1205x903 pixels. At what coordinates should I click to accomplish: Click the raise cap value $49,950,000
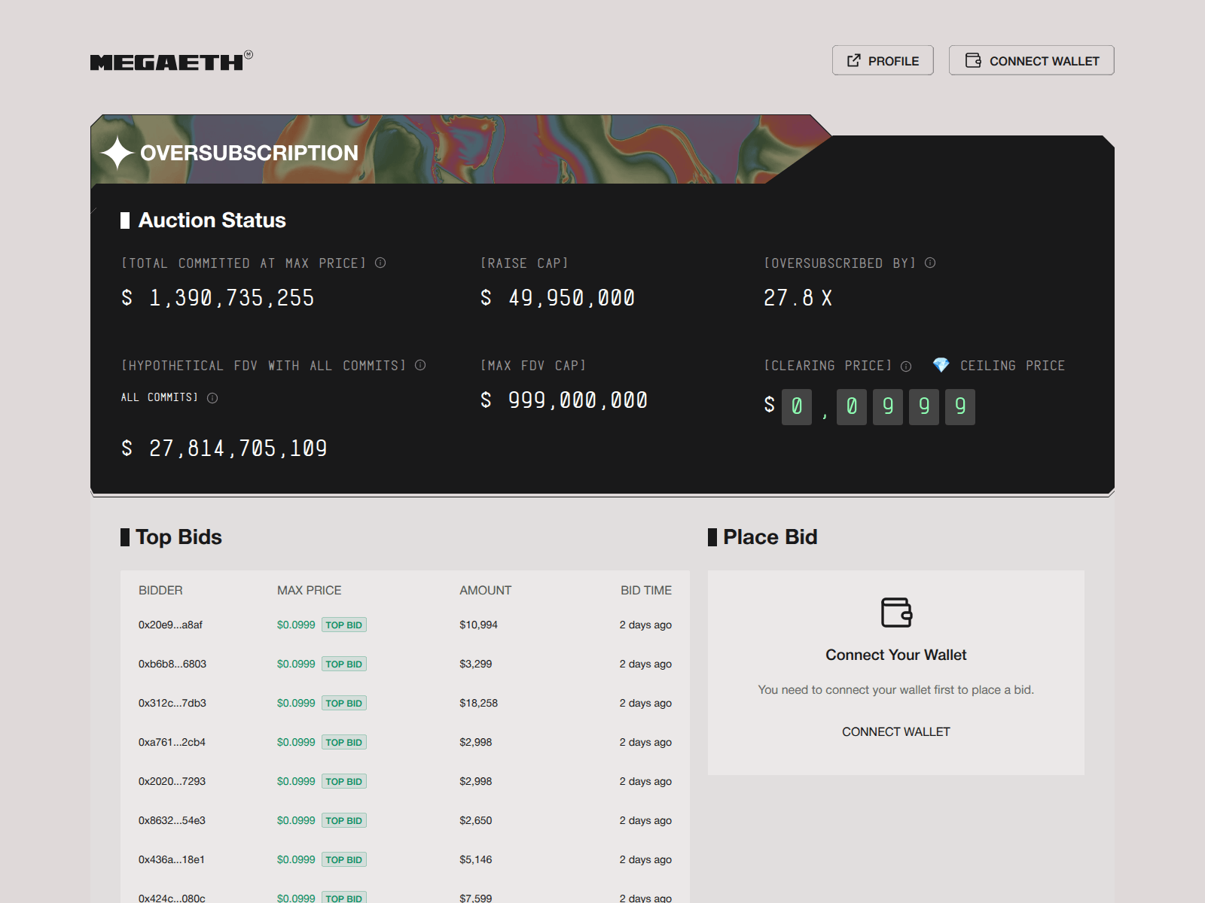pyautogui.click(x=558, y=298)
